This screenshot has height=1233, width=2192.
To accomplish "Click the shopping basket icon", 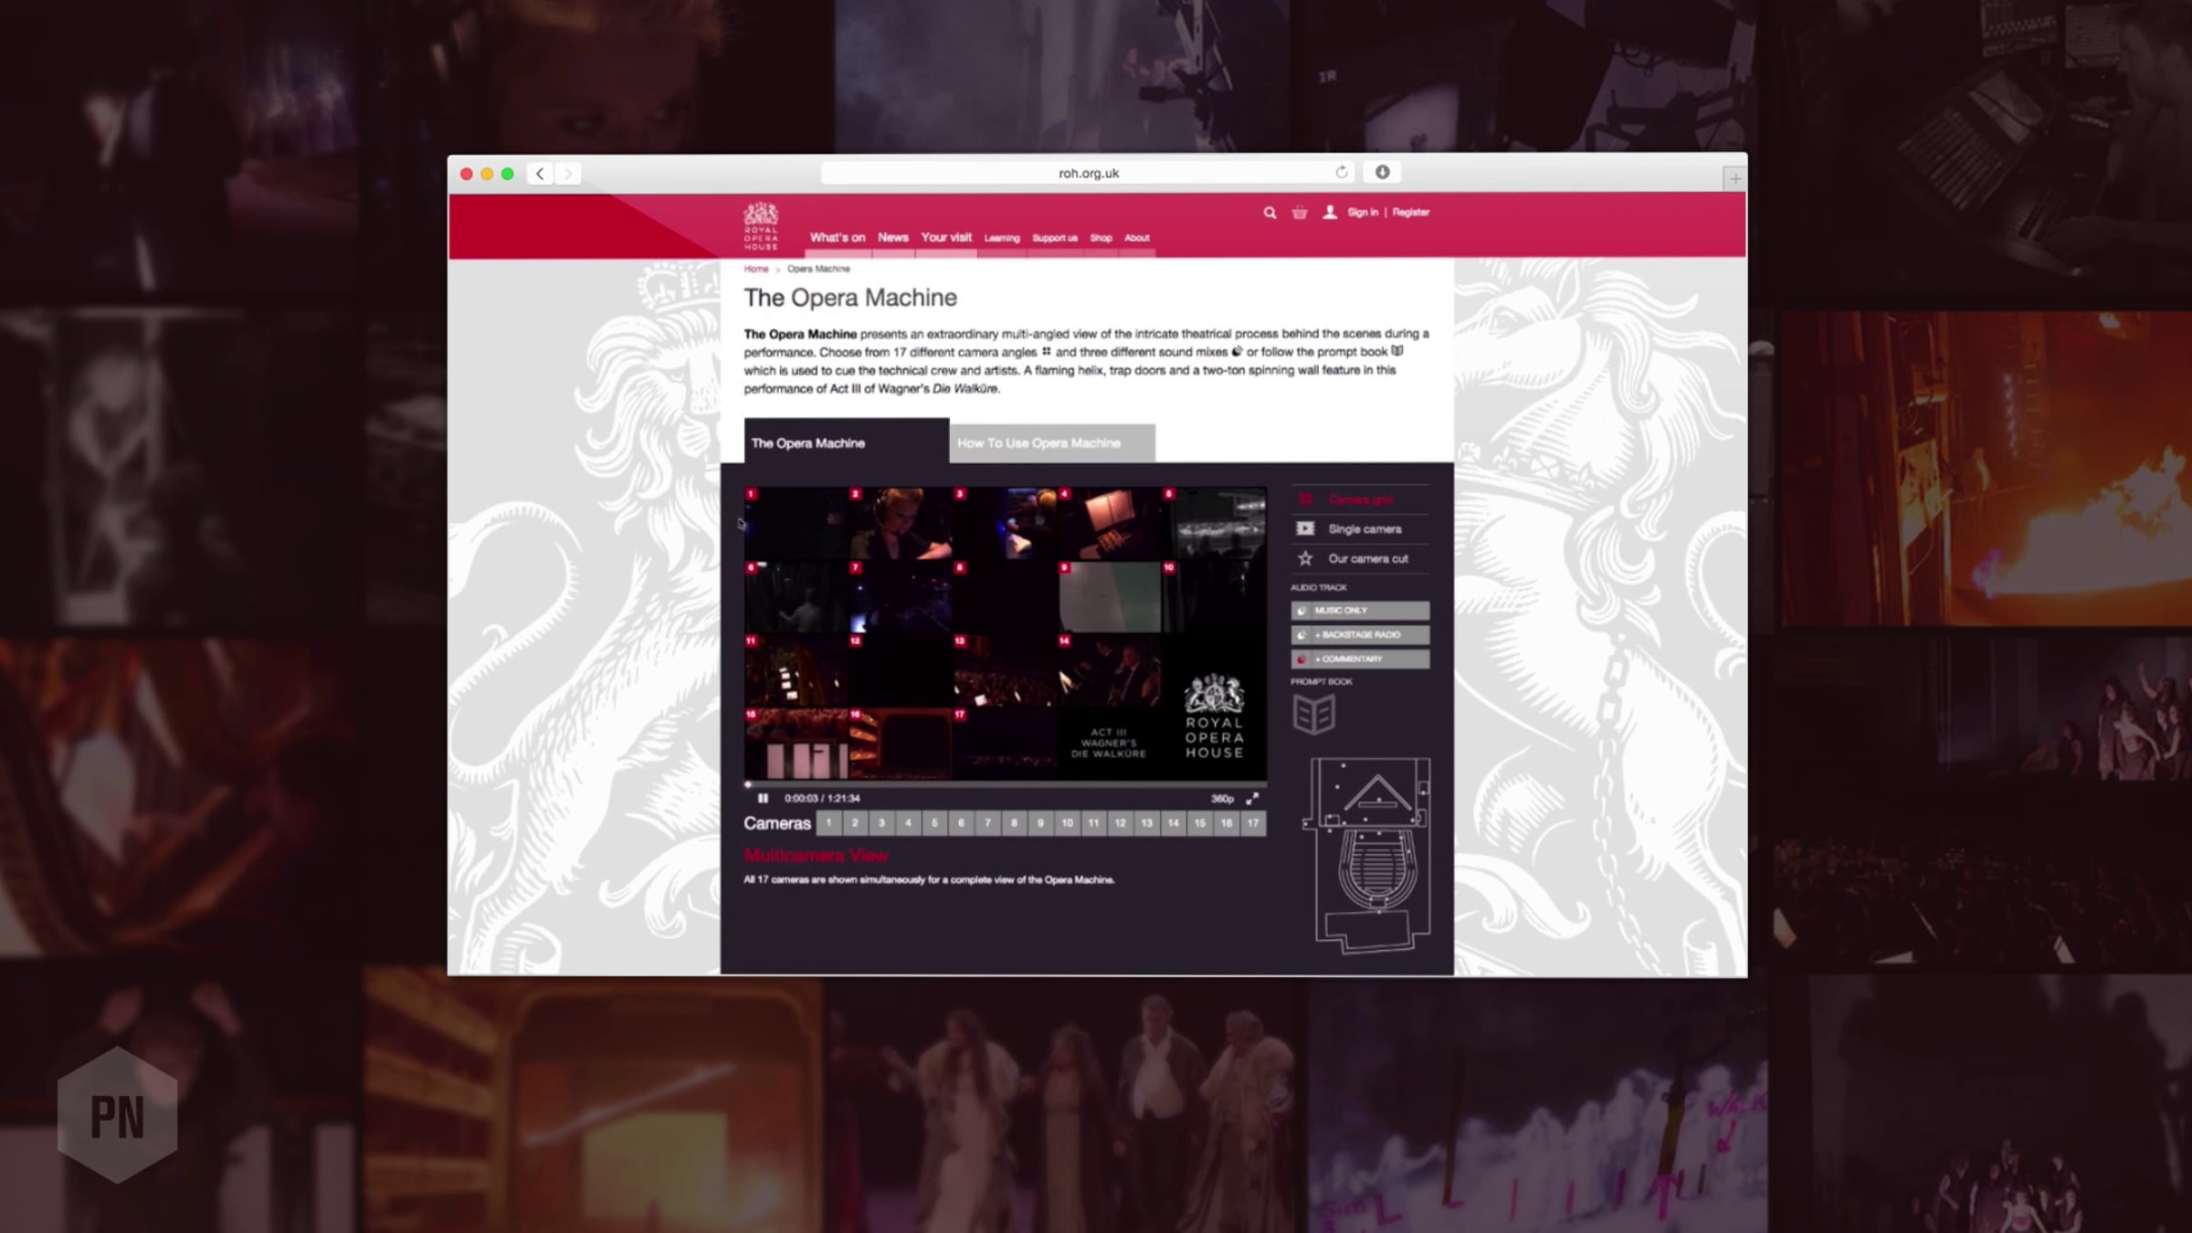I will coord(1300,213).
